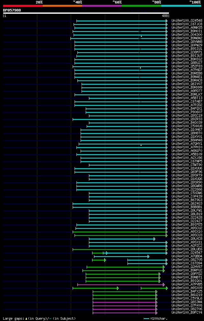
Task: Click the purple ~60% identity legend segment
Action: coord(102,6)
